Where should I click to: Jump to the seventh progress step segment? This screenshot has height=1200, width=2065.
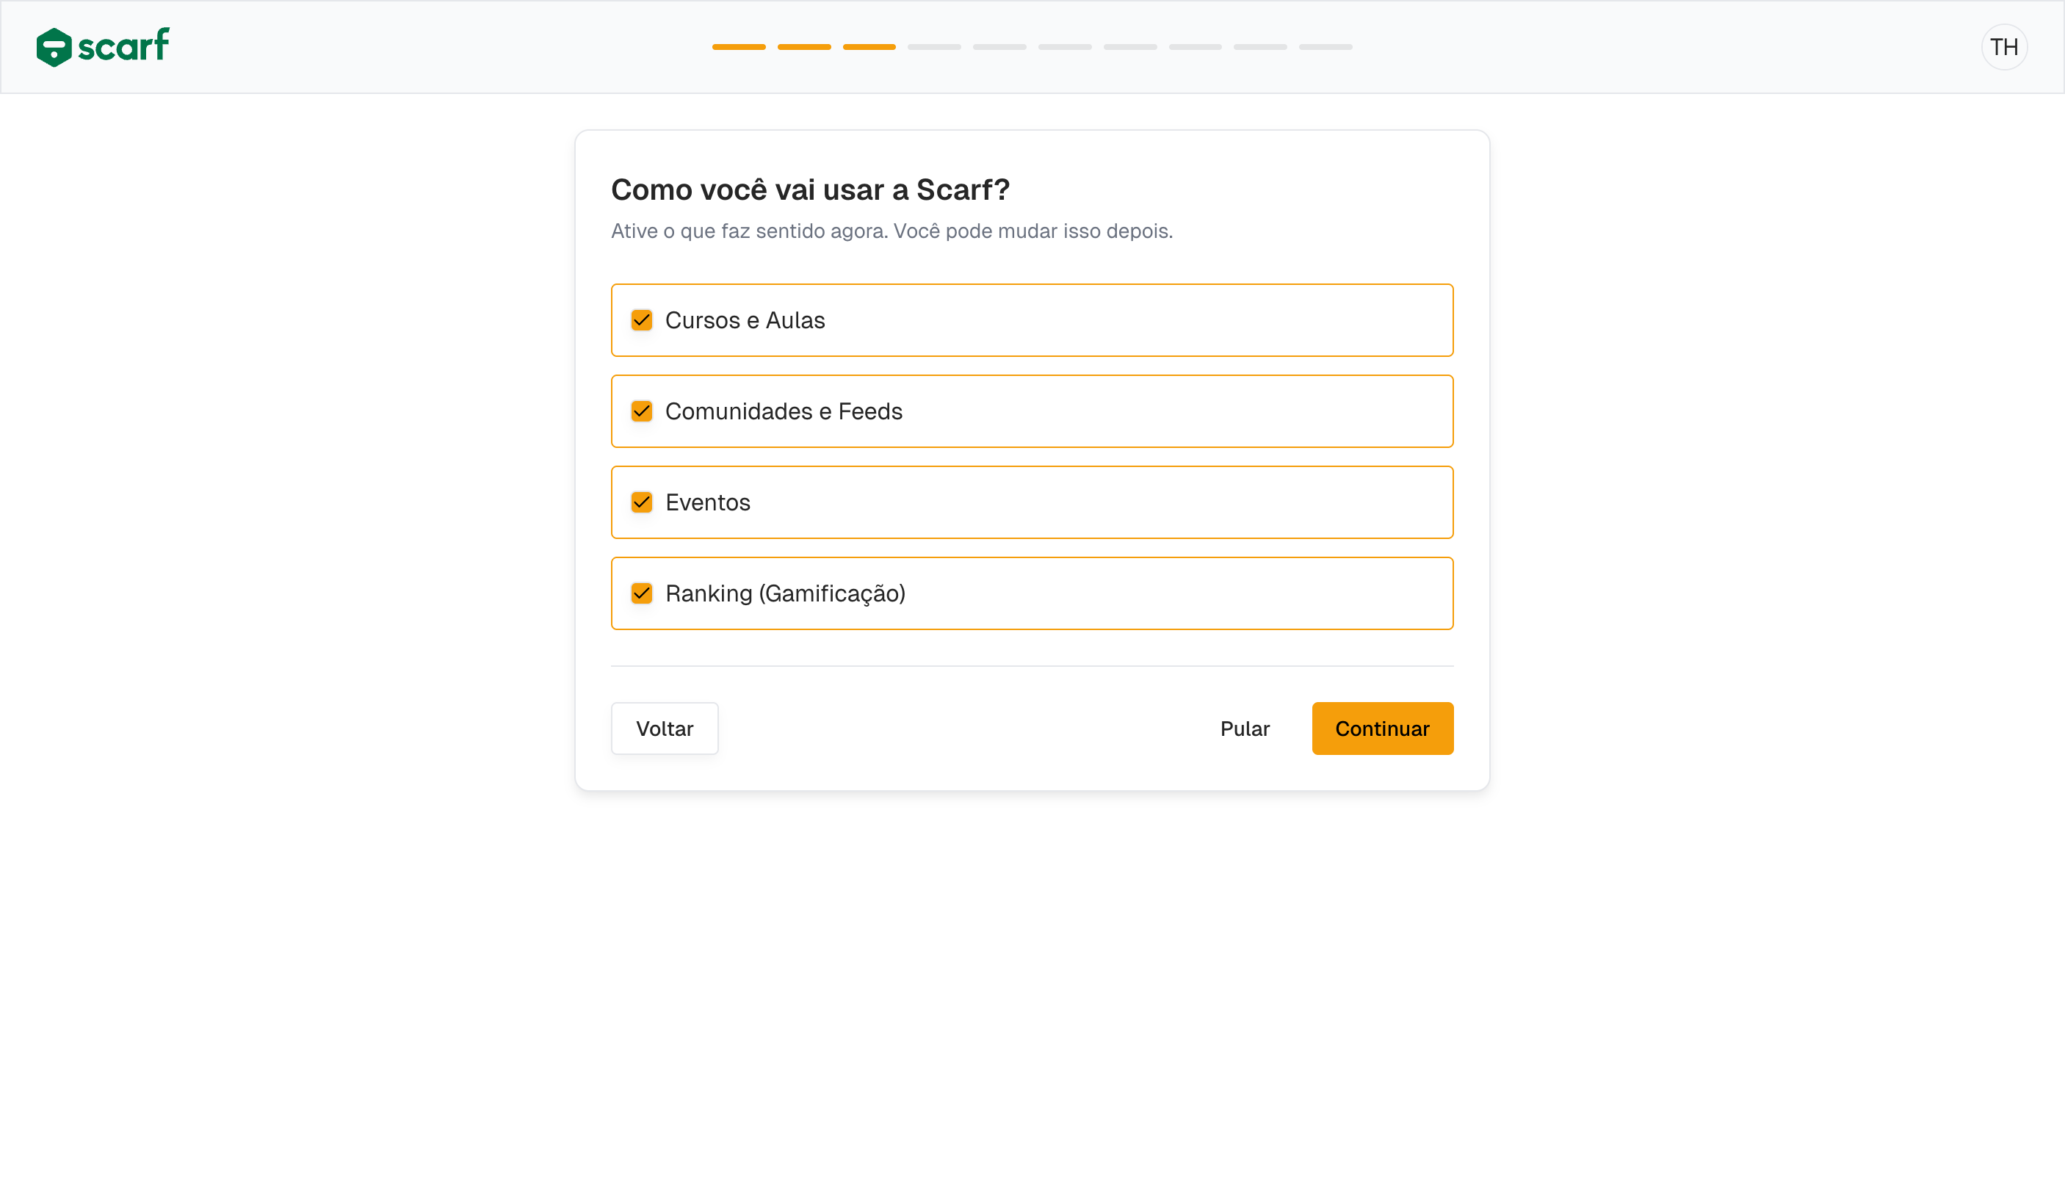click(1130, 47)
